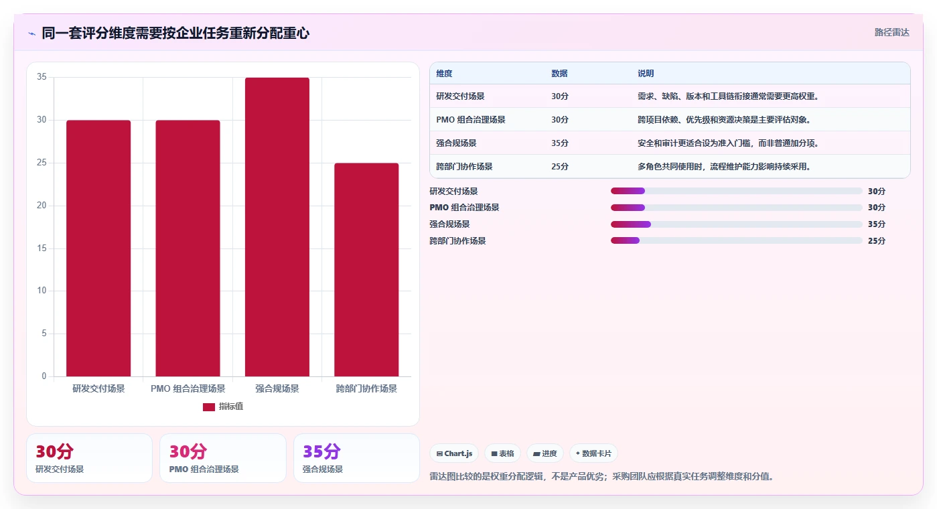
Task: Click the 强合规场景 progress bar
Action: pyautogui.click(x=737, y=224)
